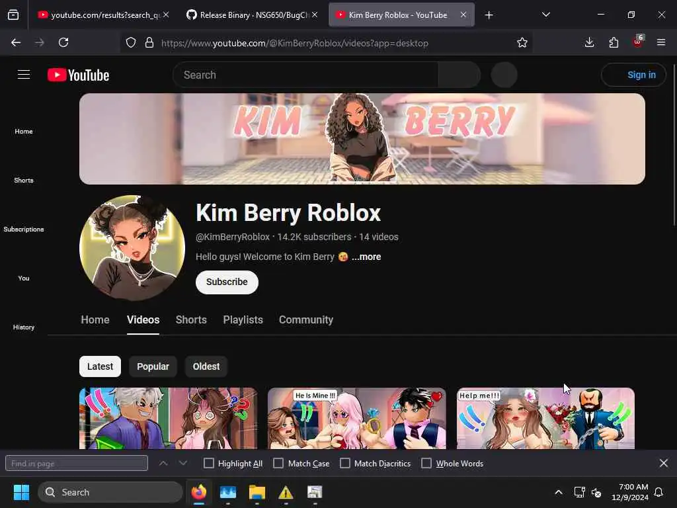This screenshot has height=508, width=677.
Task: Subscribe to Kim Berry Roblox
Action: point(227,282)
